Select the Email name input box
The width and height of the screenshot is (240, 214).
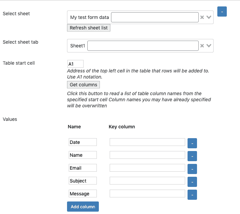coord(83,168)
